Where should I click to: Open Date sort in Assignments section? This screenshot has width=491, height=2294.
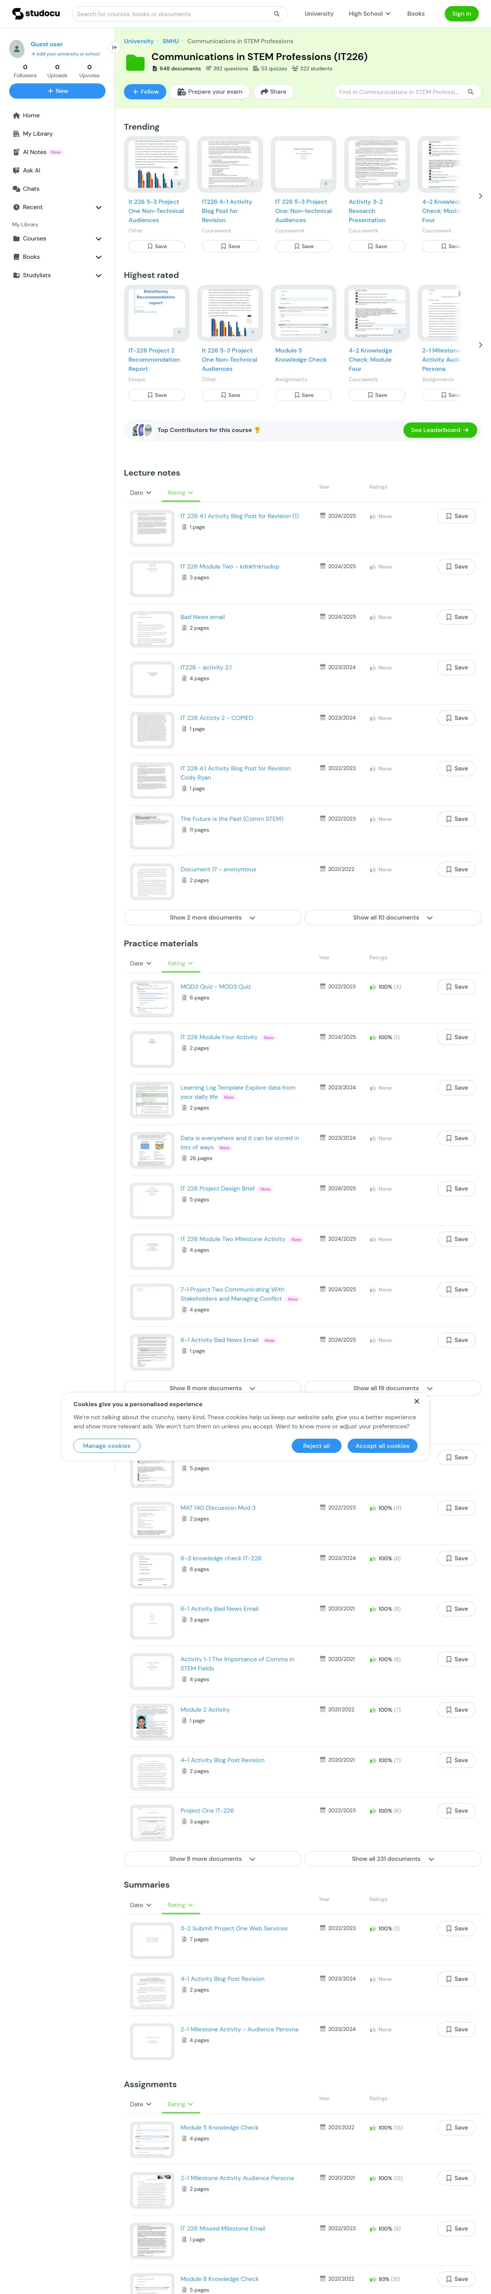click(140, 2104)
